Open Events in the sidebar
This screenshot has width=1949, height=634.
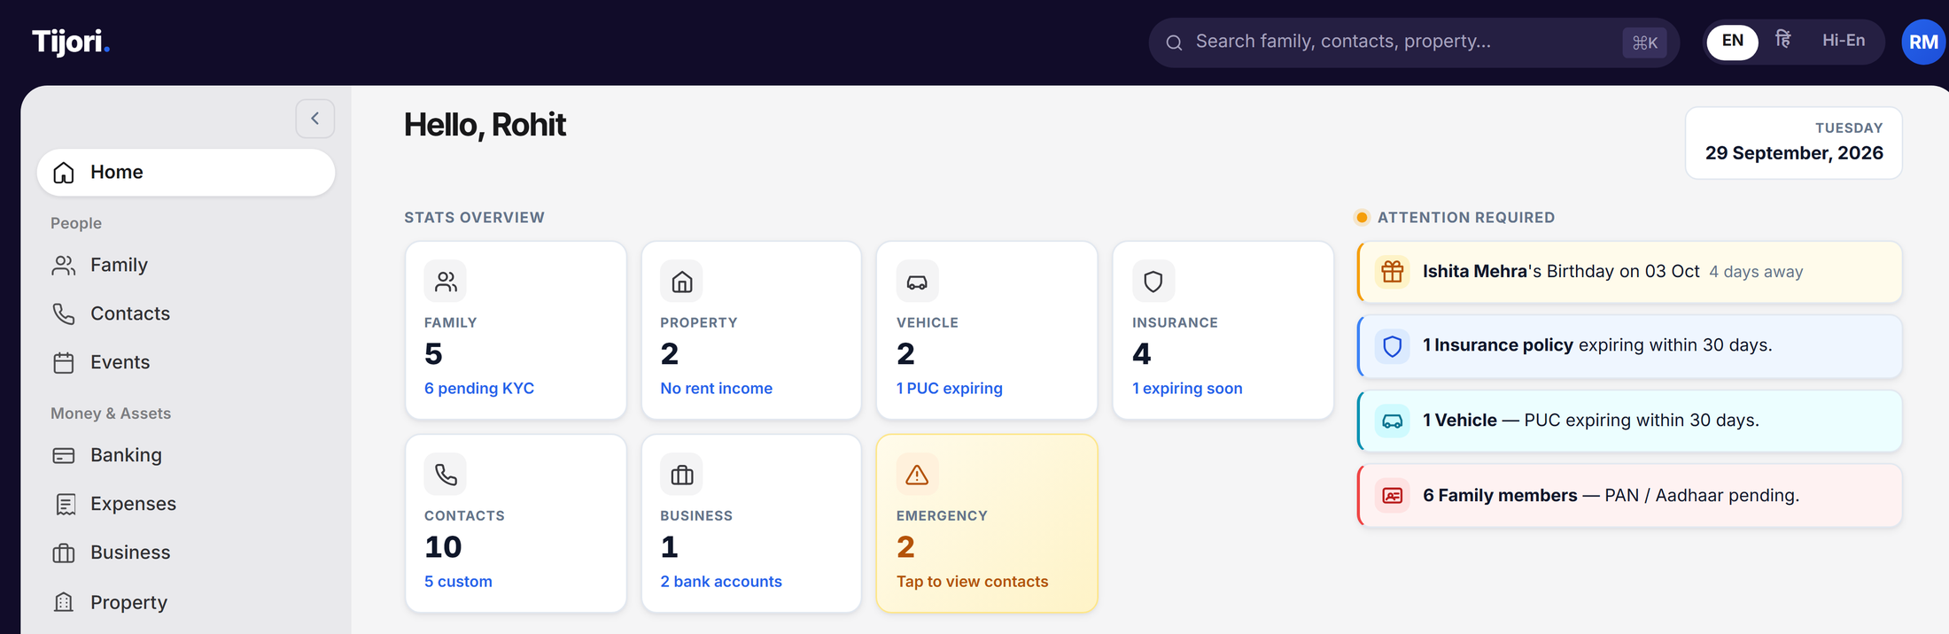(186, 363)
